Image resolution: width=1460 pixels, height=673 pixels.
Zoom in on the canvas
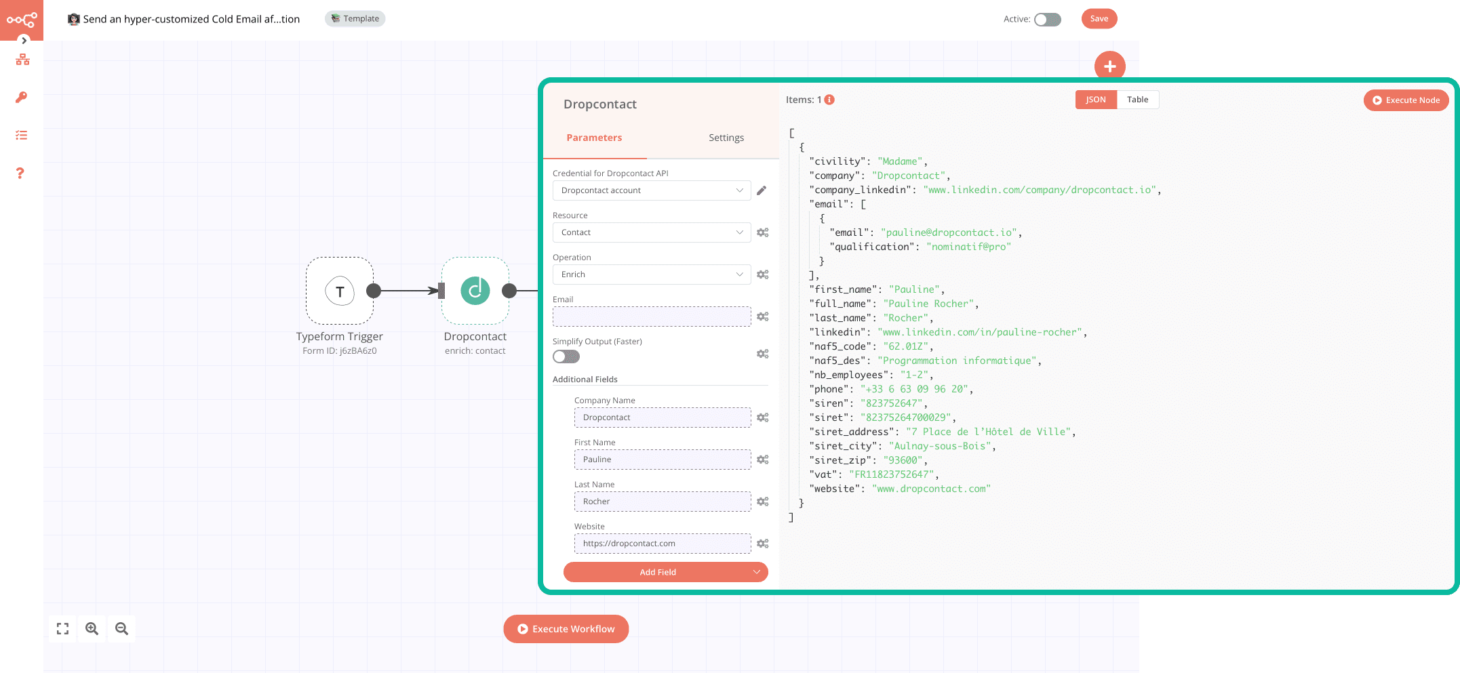point(92,629)
